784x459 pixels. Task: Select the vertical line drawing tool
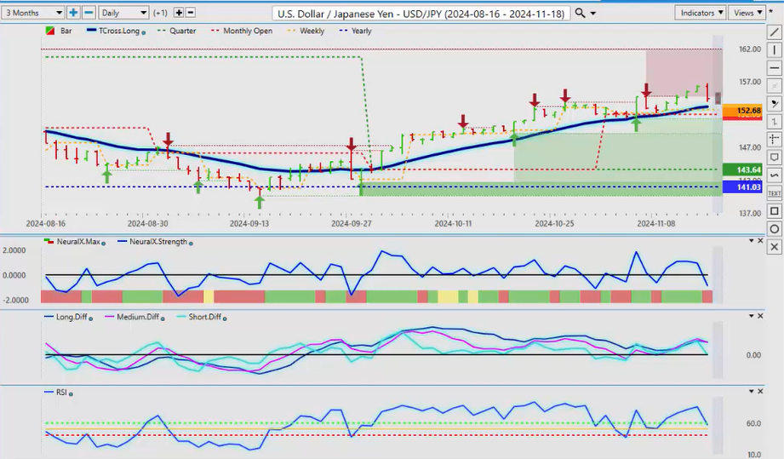tap(774, 50)
